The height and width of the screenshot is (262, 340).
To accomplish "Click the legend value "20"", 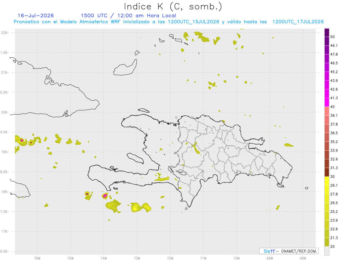I will [333, 246].
